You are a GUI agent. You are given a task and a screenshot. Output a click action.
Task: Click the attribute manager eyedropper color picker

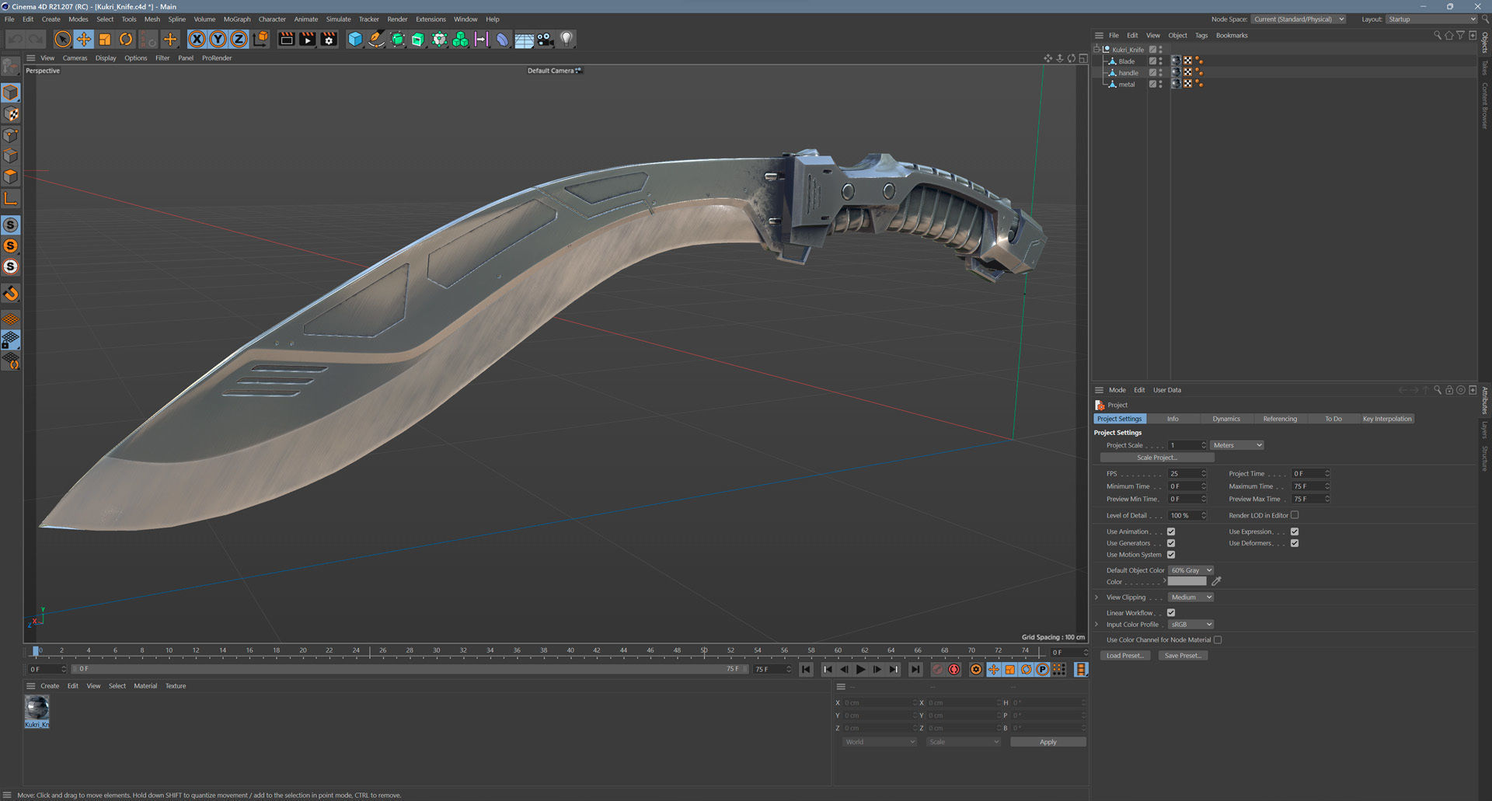tap(1216, 581)
